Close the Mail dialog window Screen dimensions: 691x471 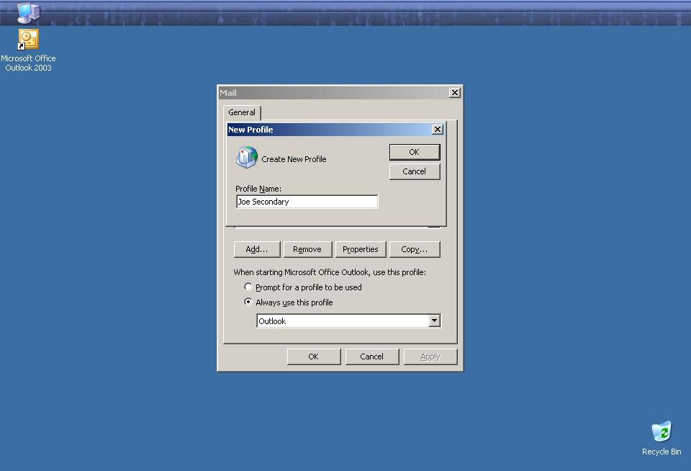(x=454, y=93)
